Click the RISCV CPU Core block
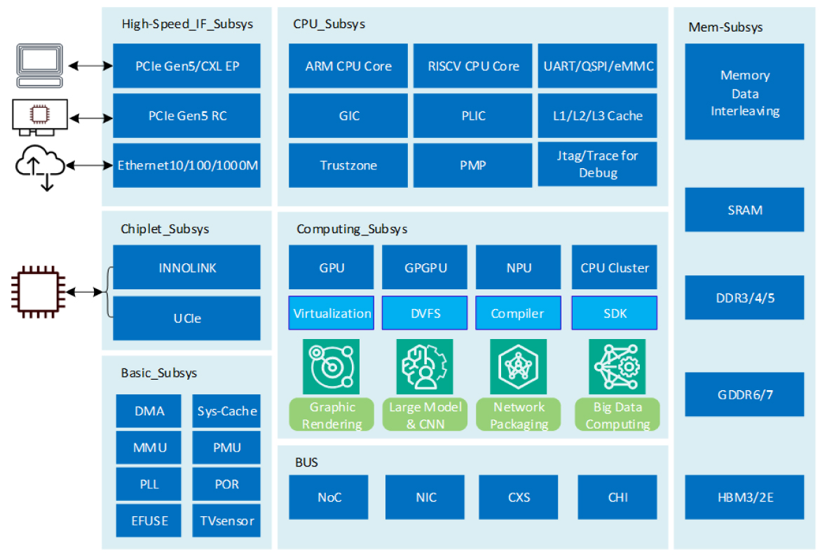 [473, 66]
